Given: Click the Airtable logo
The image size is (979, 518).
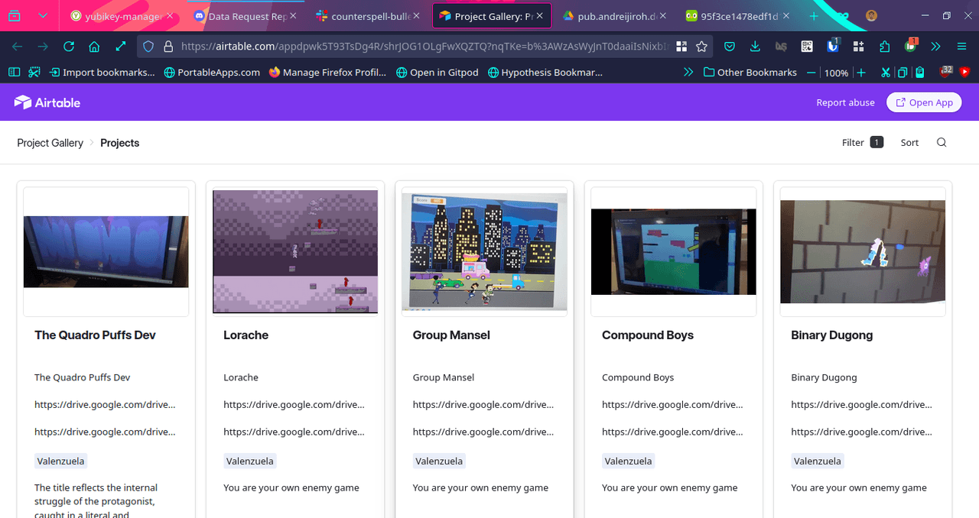Looking at the screenshot, I should click(47, 102).
